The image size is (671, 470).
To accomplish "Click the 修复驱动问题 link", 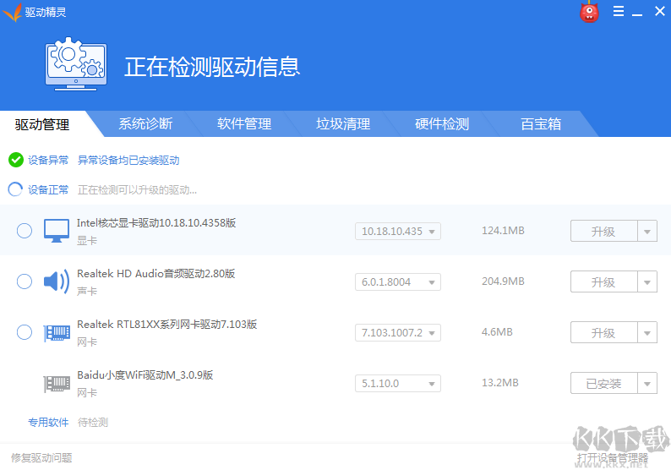I will (41, 458).
